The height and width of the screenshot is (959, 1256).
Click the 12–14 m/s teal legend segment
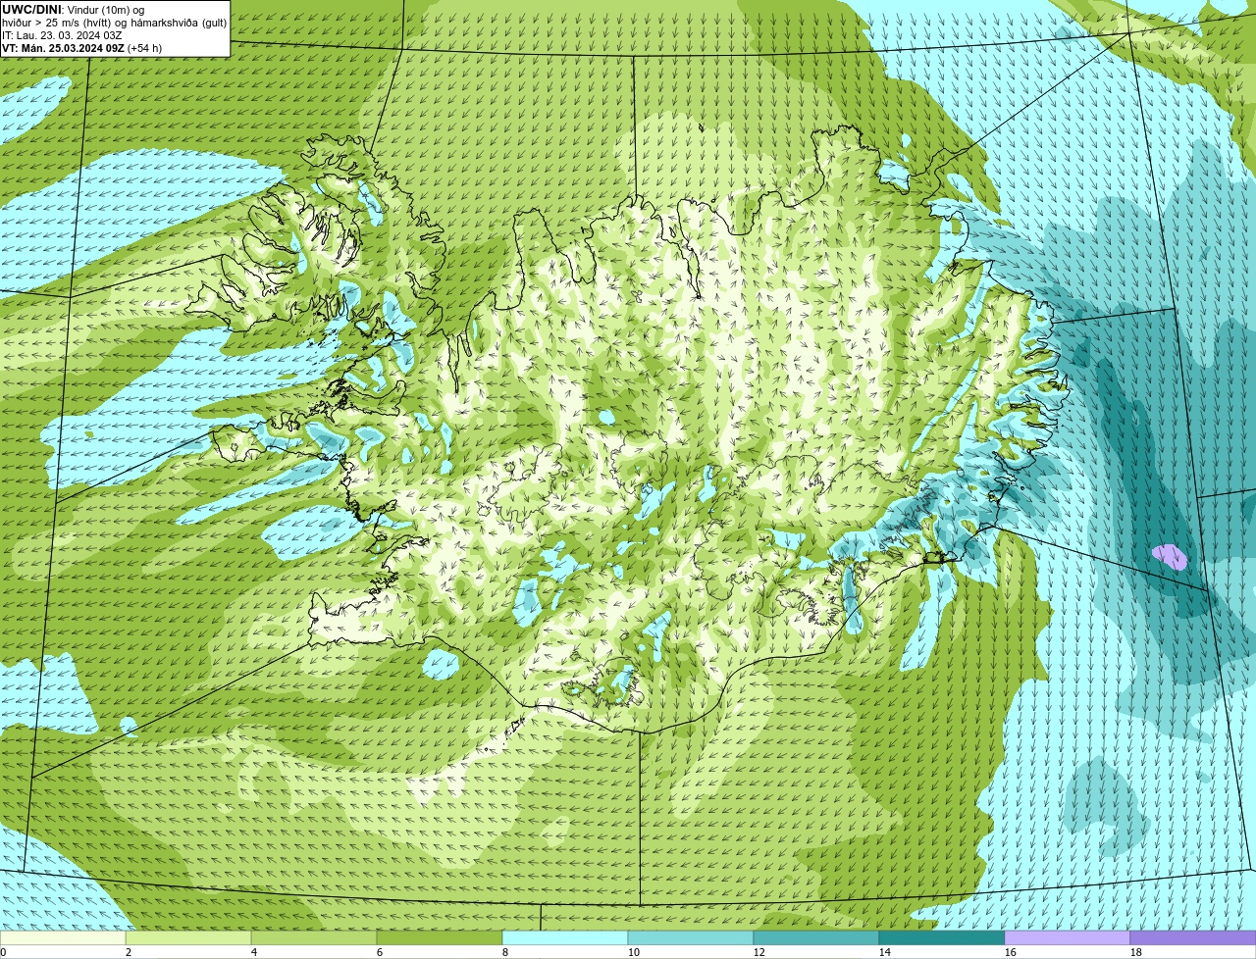coord(816,938)
